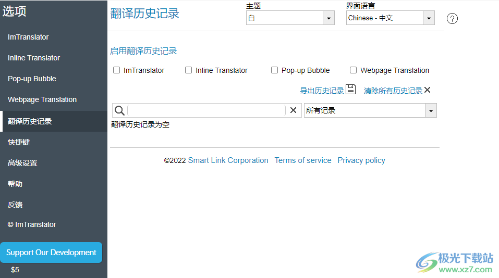Open 帮助 help section in sidebar
The width and height of the screenshot is (499, 278).
pos(15,184)
